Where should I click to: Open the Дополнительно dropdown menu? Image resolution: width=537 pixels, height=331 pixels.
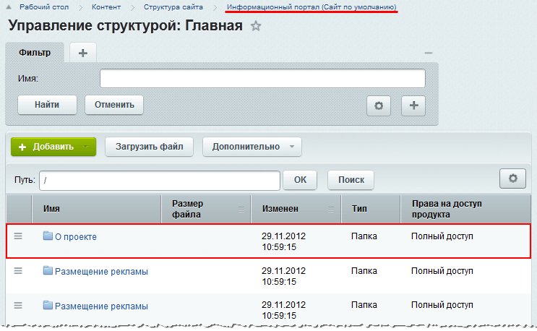click(x=252, y=147)
